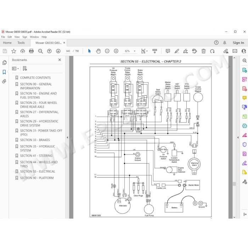The height and width of the screenshot is (248, 248).
Task: Open the notifications bell
Action: [225, 43]
